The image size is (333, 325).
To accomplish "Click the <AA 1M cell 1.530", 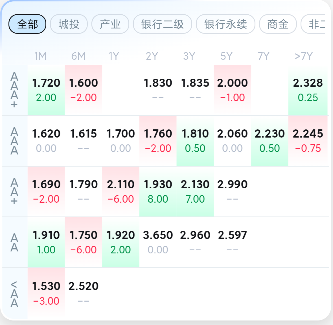I will (46, 293).
